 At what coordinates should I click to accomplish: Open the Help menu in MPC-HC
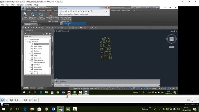(x=36, y=5)
